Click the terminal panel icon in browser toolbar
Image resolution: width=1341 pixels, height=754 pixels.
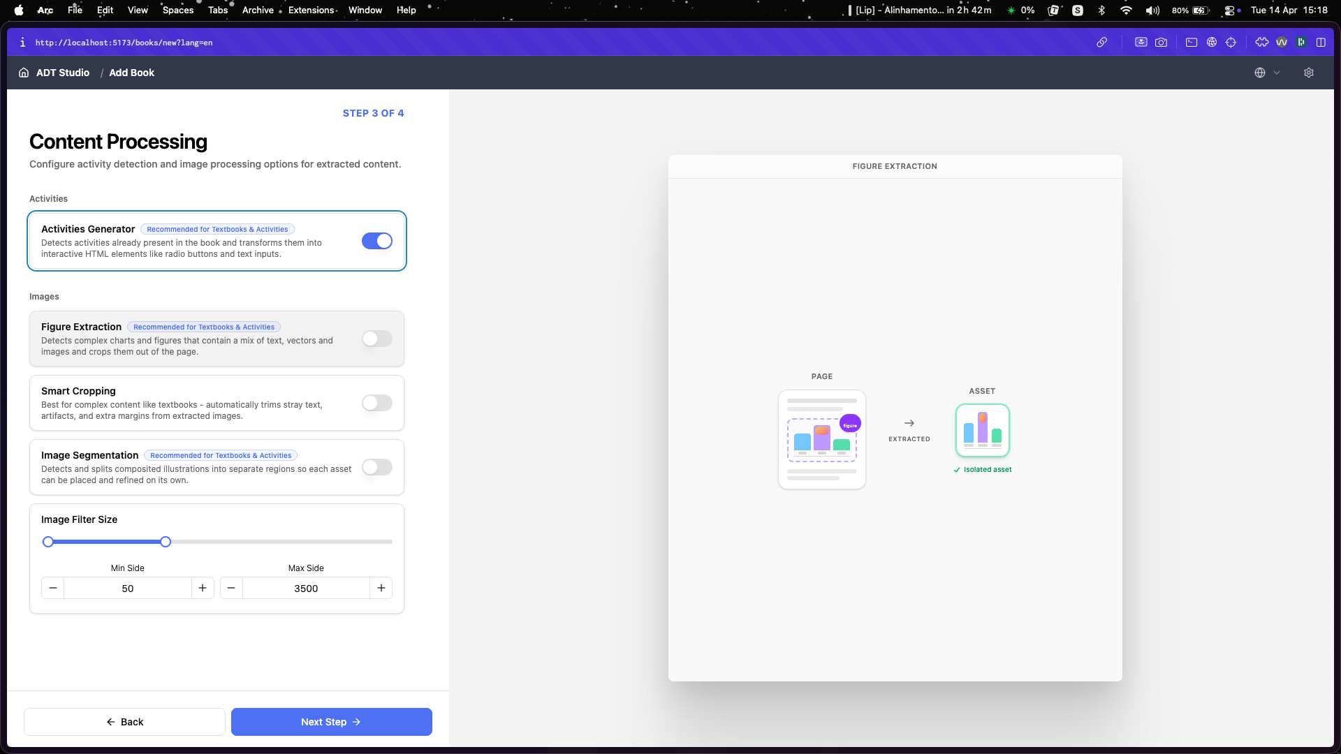pos(1192,43)
